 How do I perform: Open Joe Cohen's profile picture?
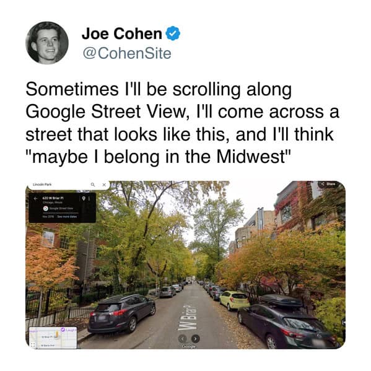pos(47,43)
